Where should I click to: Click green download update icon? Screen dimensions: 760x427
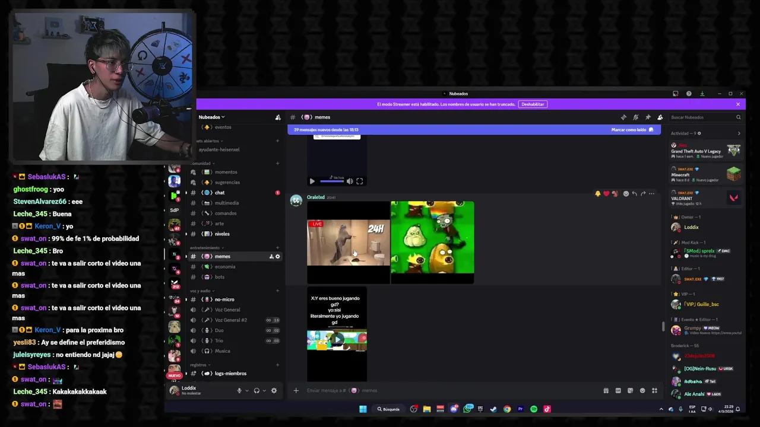(x=702, y=94)
